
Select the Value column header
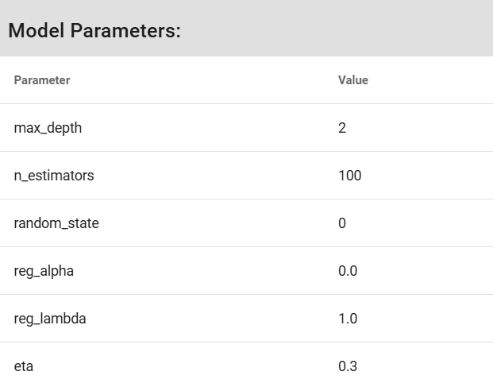353,80
